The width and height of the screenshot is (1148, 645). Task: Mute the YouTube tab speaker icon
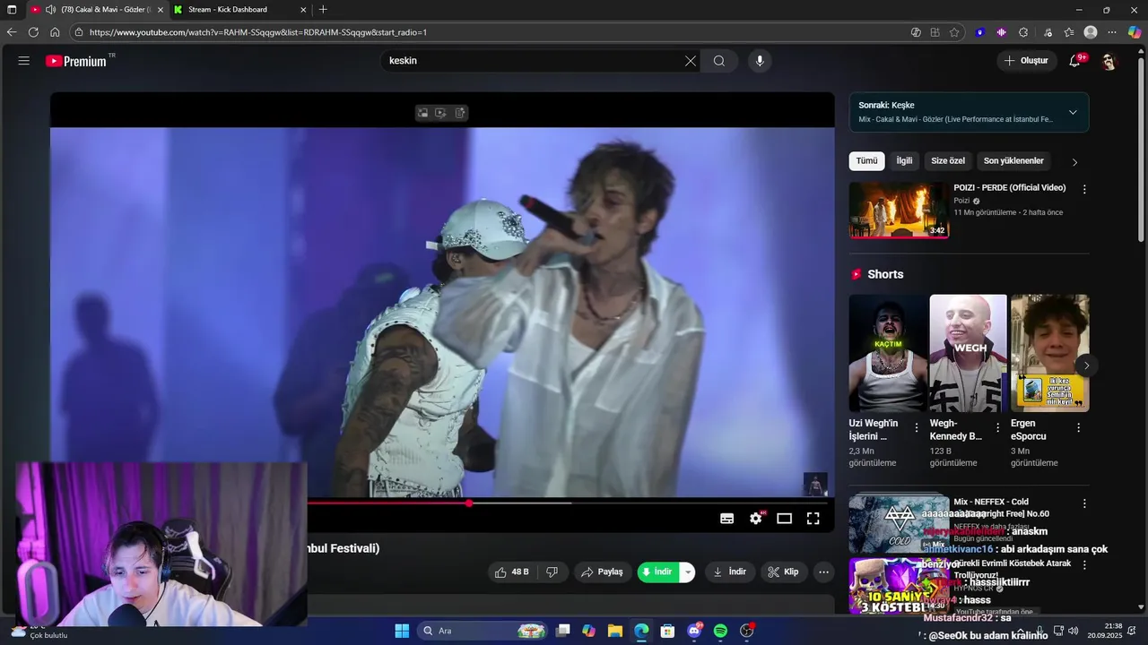point(50,10)
